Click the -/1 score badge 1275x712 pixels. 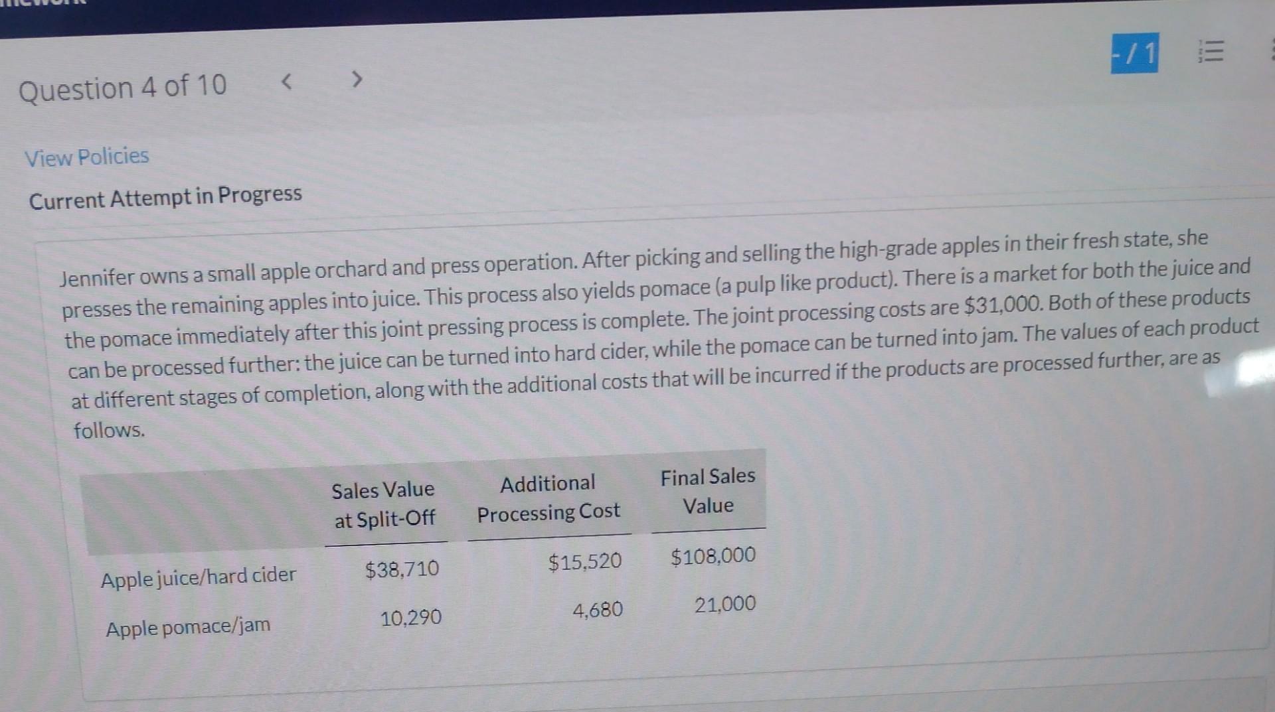pyautogui.click(x=1135, y=52)
